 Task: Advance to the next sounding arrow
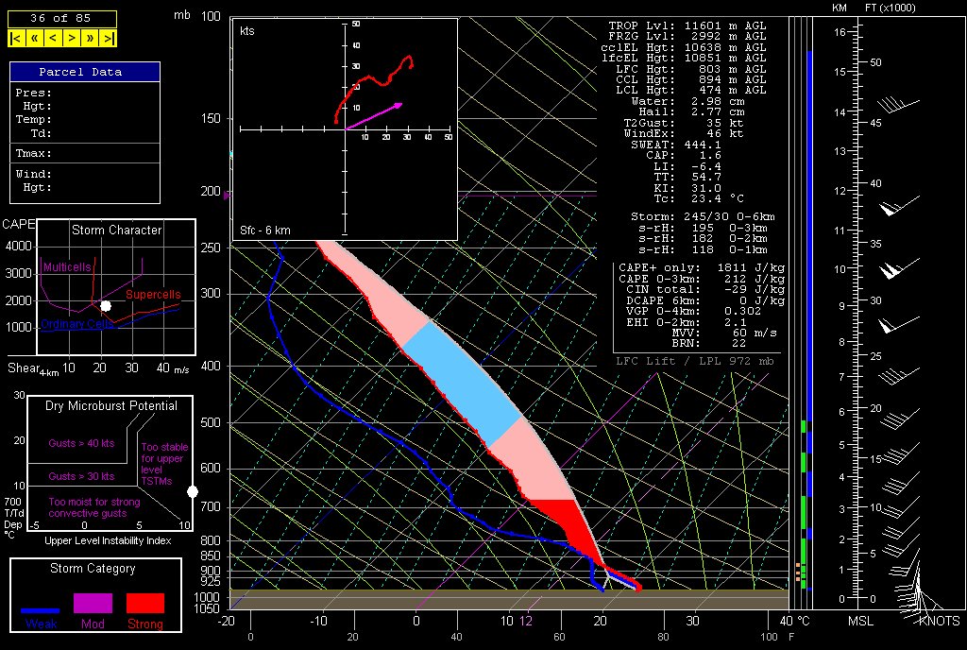tap(72, 38)
